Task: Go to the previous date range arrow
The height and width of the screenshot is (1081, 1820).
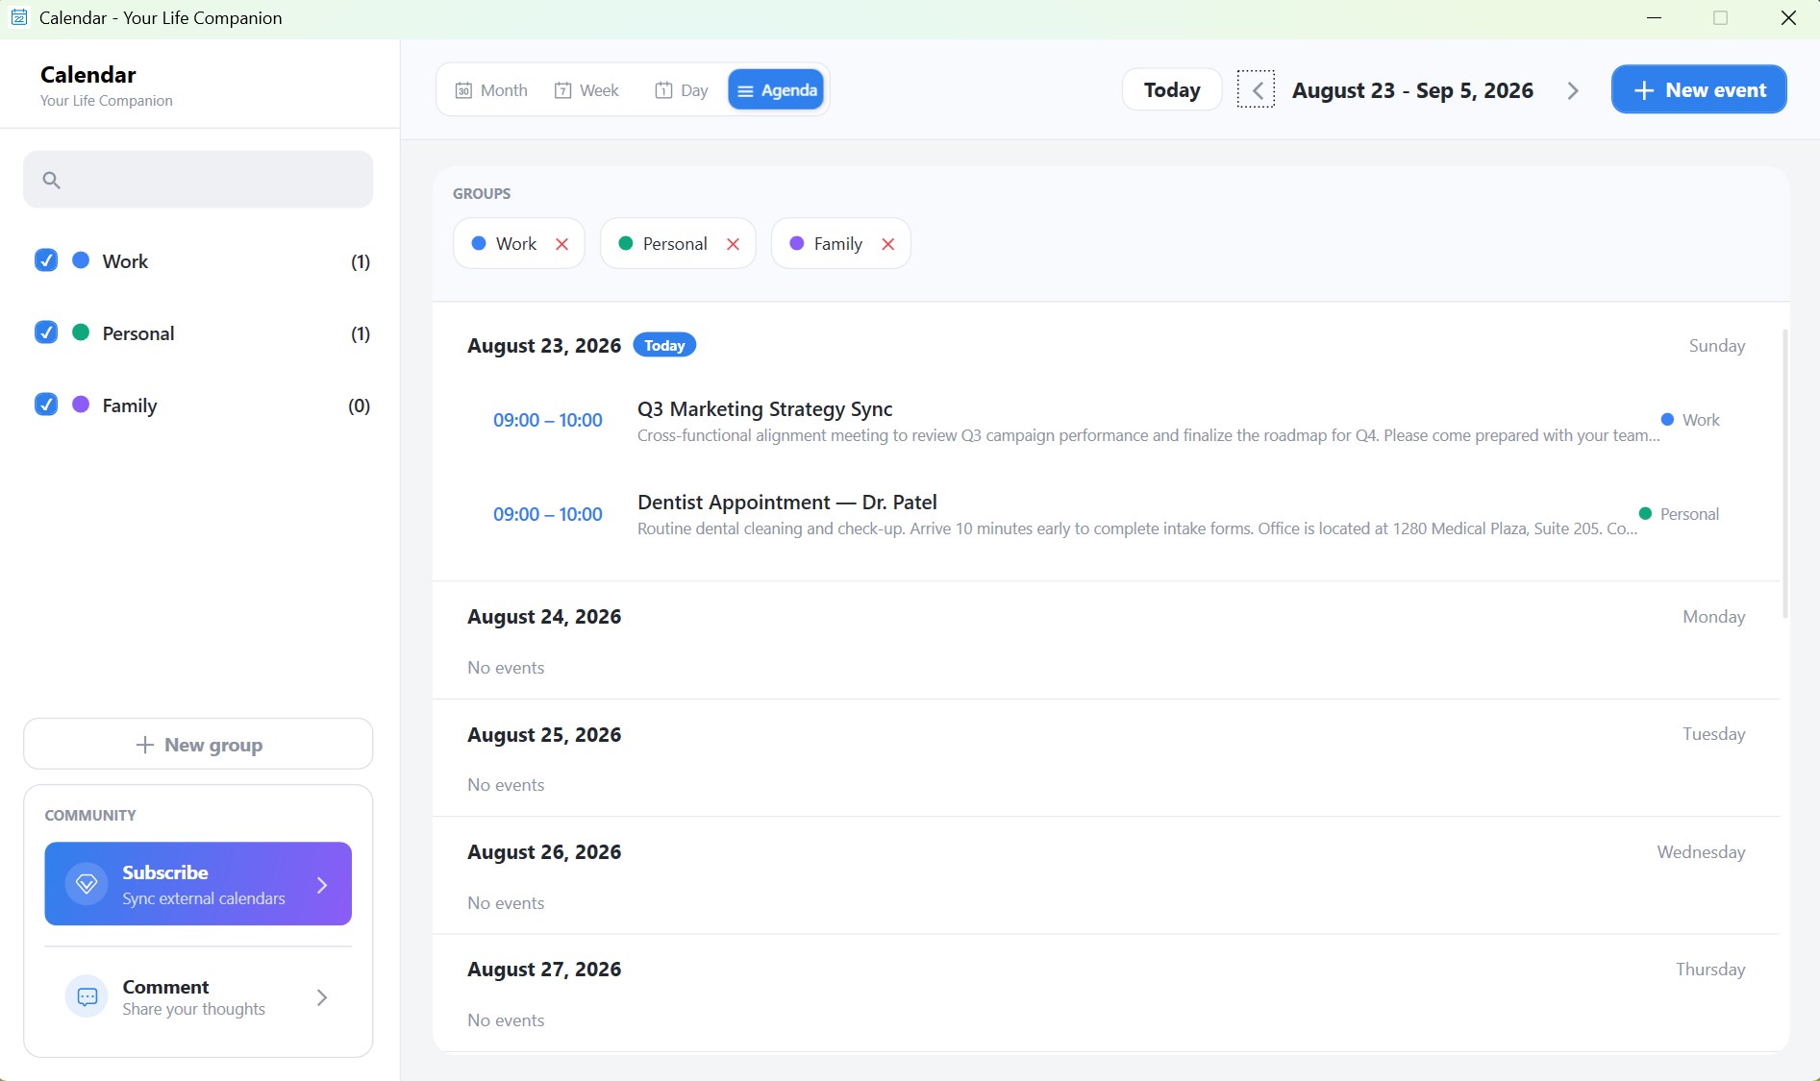Action: [1256, 90]
